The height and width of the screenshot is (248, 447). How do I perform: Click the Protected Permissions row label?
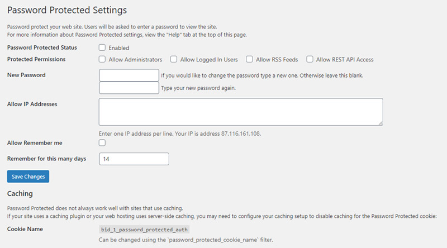coord(36,59)
